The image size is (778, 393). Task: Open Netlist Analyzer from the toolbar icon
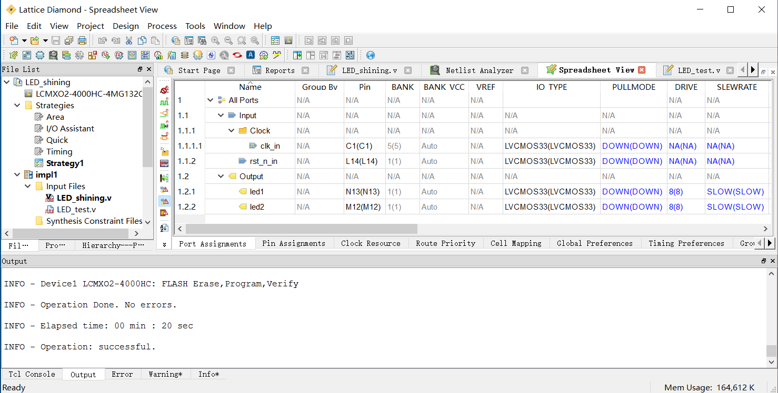click(53, 55)
